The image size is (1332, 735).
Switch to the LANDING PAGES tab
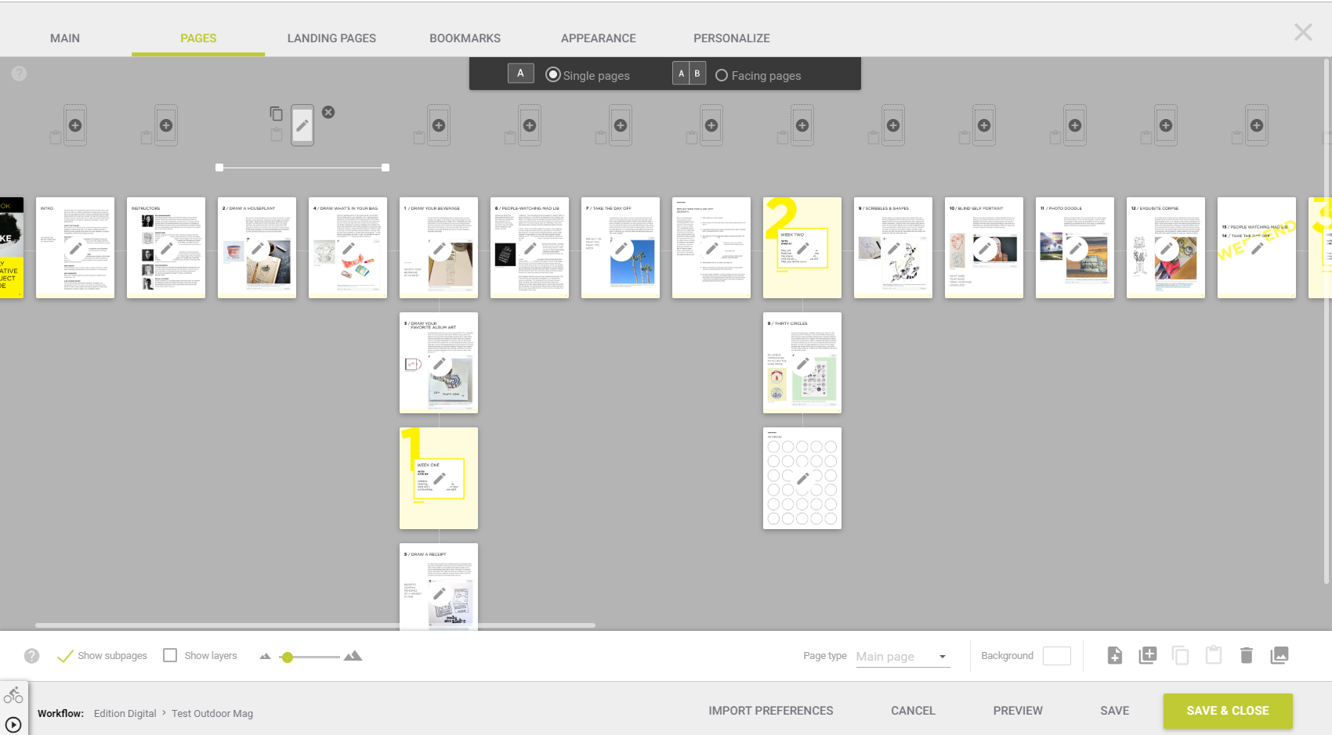click(331, 38)
